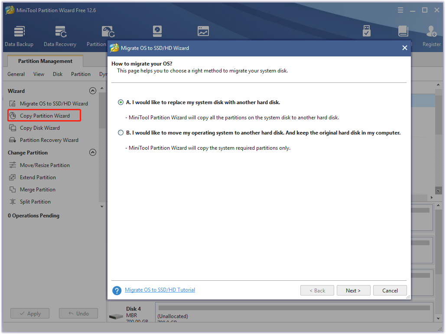446x335 pixels.
Task: Start Copy Partition Wizard in sidebar
Action: [x=44, y=116]
